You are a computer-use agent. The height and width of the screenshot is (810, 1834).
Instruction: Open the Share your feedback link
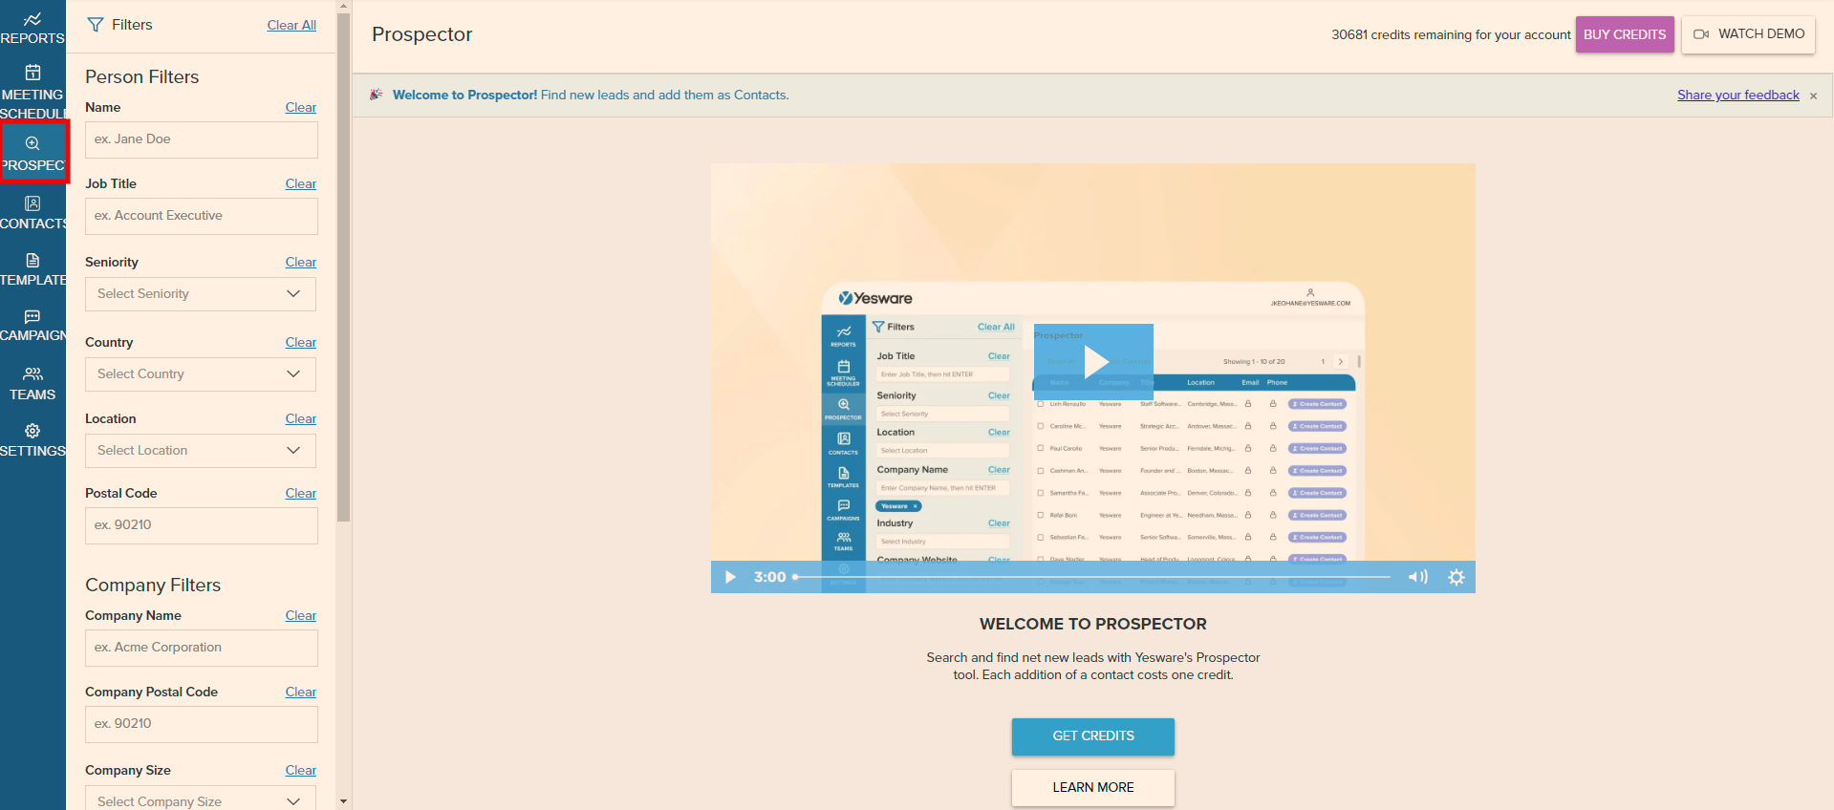1738,95
